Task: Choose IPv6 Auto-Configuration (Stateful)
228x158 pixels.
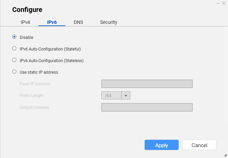Action: [x=14, y=48]
